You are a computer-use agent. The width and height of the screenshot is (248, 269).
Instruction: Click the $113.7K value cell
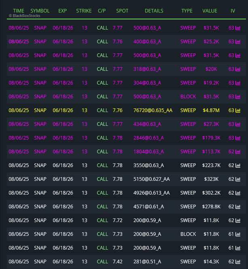coord(211,152)
